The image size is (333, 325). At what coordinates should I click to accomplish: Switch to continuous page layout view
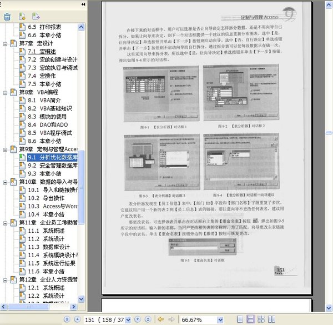point(250,319)
